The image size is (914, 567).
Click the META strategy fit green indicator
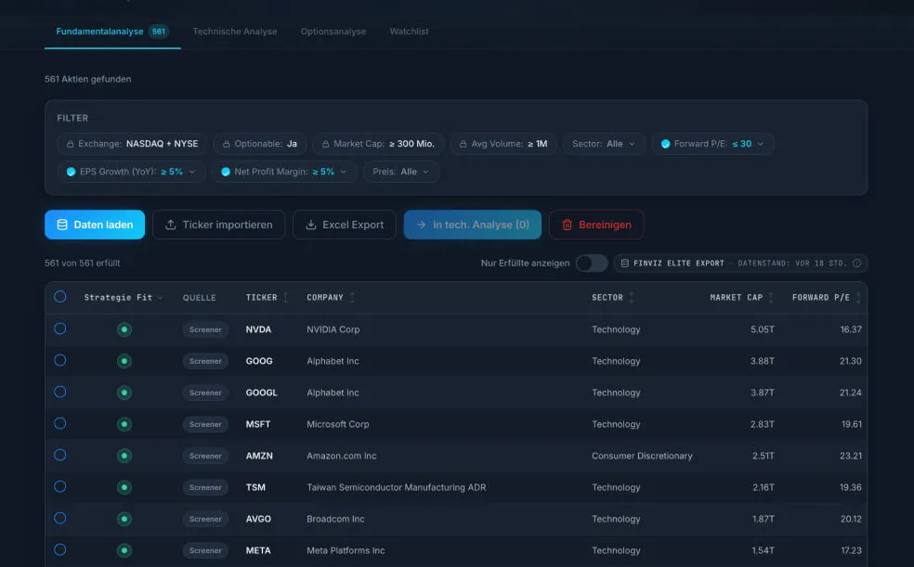pyautogui.click(x=124, y=550)
